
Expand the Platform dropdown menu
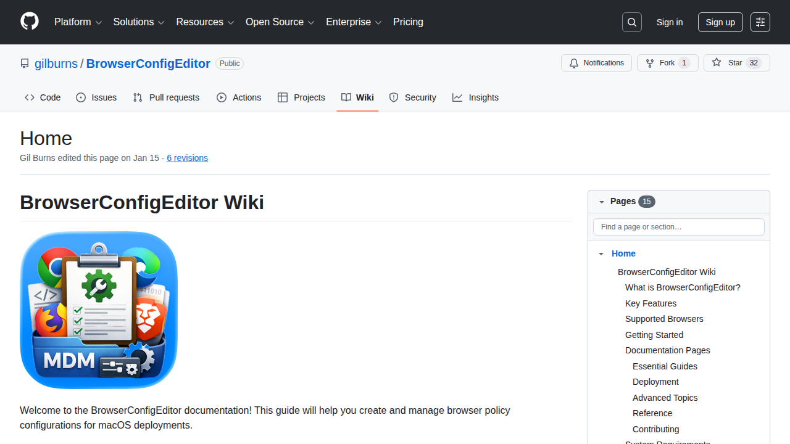pos(78,22)
